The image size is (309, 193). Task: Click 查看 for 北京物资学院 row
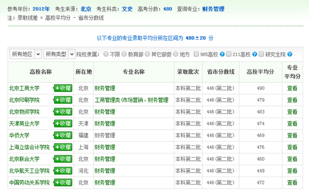tap(292, 112)
